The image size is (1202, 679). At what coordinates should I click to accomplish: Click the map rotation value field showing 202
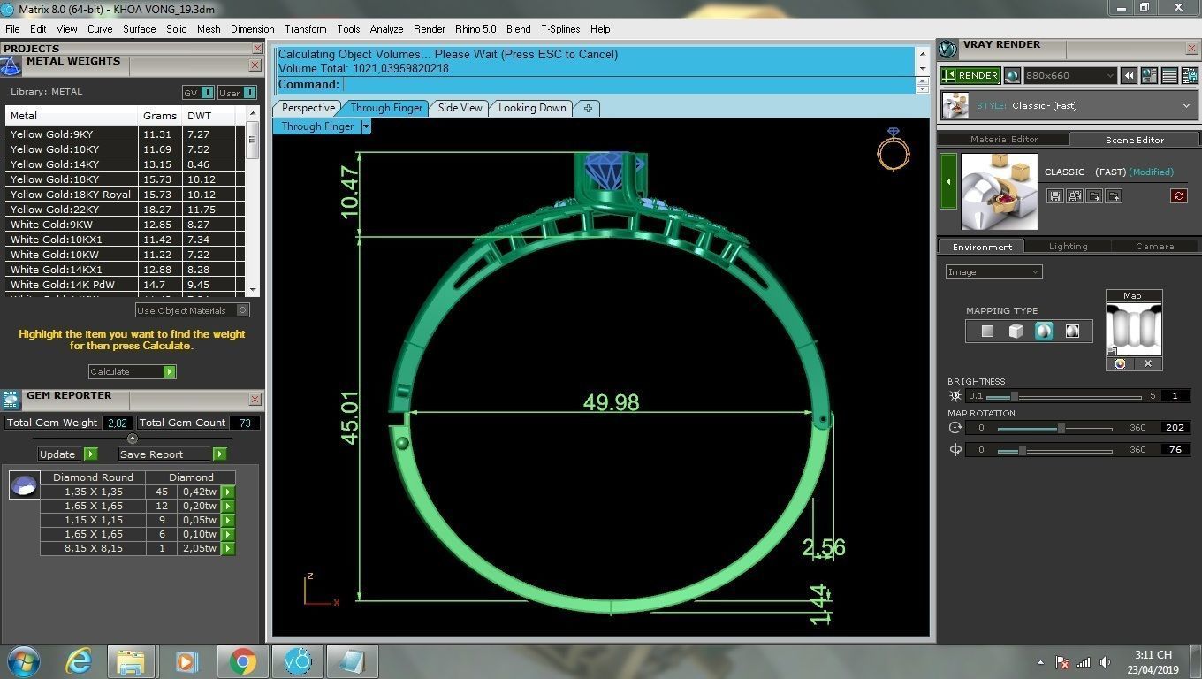click(1175, 428)
